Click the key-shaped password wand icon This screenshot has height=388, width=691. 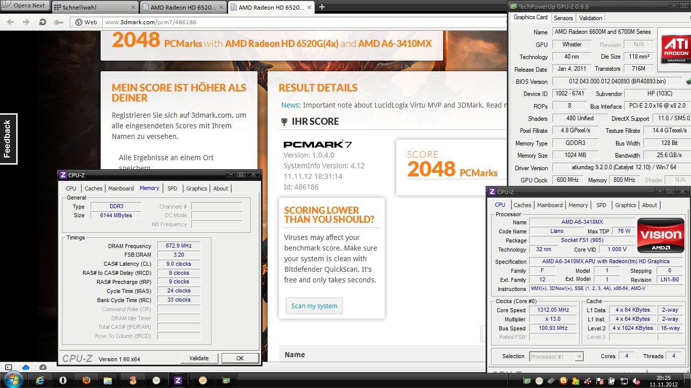pyautogui.click(x=59, y=22)
